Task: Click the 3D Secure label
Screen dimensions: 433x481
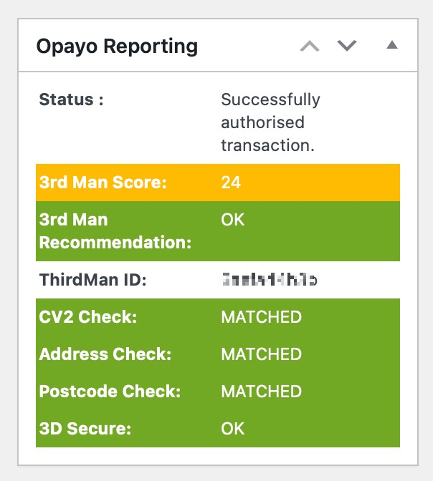Action: 85,429
